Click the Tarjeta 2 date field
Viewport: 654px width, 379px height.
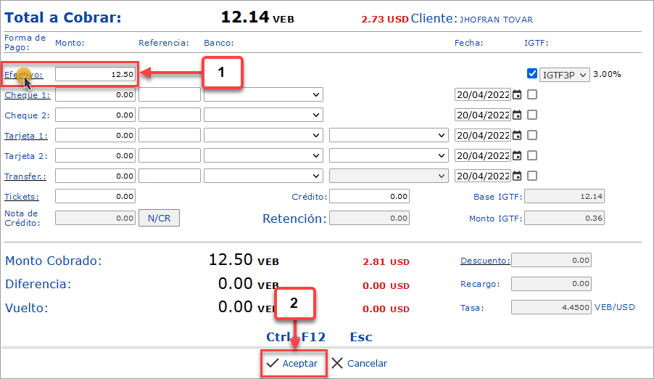[x=483, y=155]
